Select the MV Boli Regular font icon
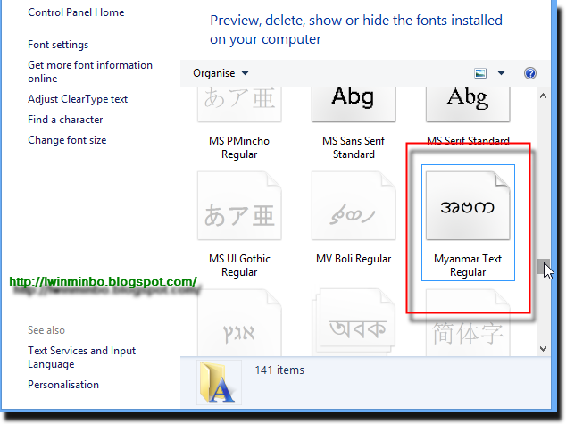The image size is (566, 424). [354, 205]
